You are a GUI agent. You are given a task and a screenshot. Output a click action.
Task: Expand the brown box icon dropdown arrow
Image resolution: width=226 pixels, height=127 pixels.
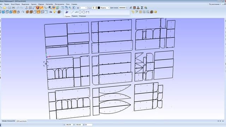tap(61, 12)
